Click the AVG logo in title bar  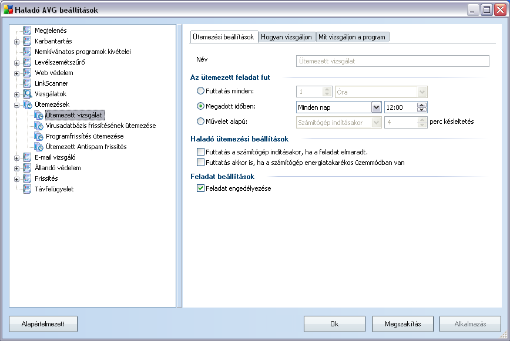tap(8, 10)
